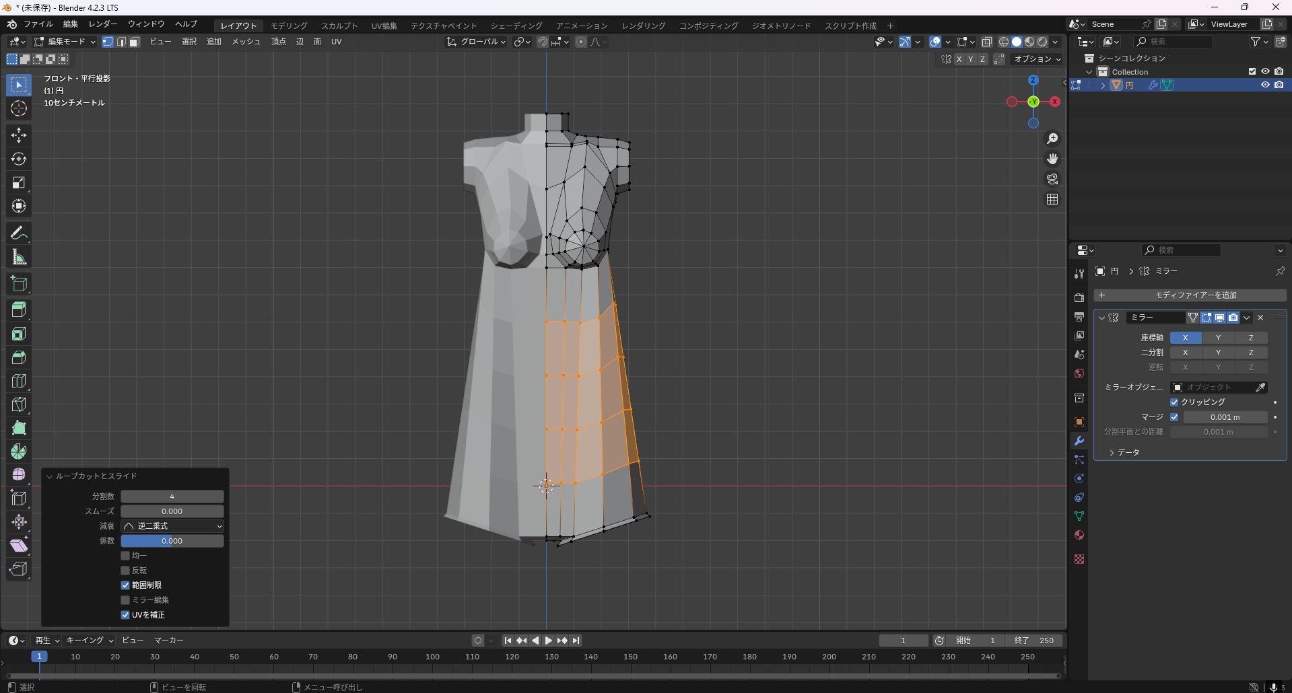Enable face select mode
The height and width of the screenshot is (693, 1292).
tap(134, 42)
